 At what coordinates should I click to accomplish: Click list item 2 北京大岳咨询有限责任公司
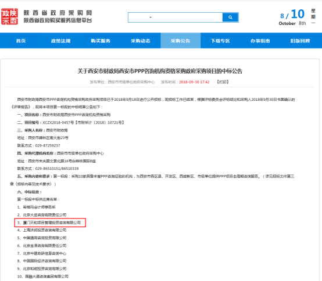[x=42, y=215]
